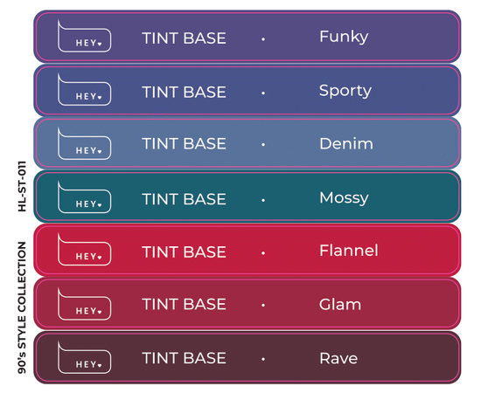Click TINT BASE text on the purple Funky label
Image resolution: width=481 pixels, height=393 pixels.
point(184,38)
